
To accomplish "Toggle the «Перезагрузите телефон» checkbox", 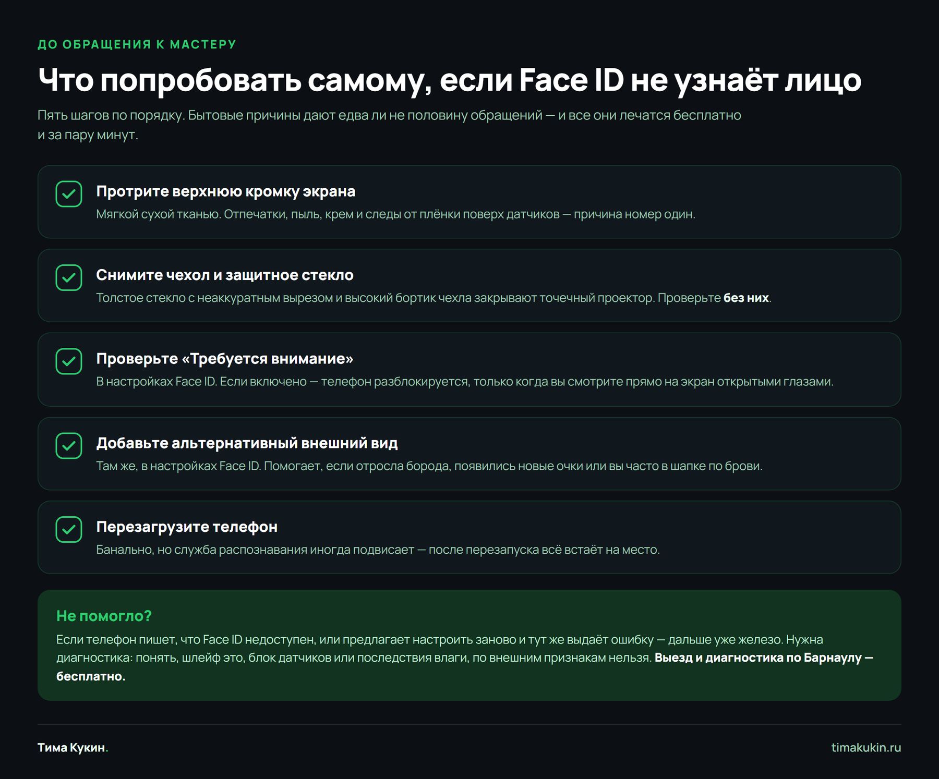I will (69, 529).
